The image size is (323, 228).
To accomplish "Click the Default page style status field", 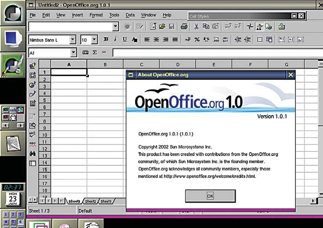I will [x=102, y=211].
